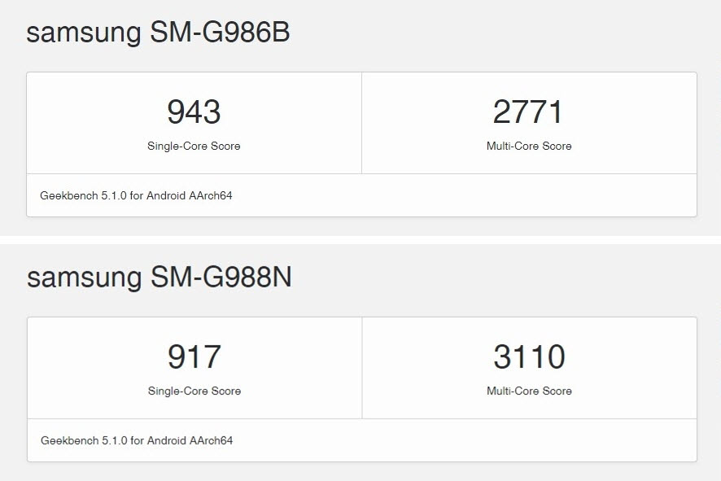This screenshot has height=481, width=721.
Task: Click the white band separating the two results
Action: point(360,240)
